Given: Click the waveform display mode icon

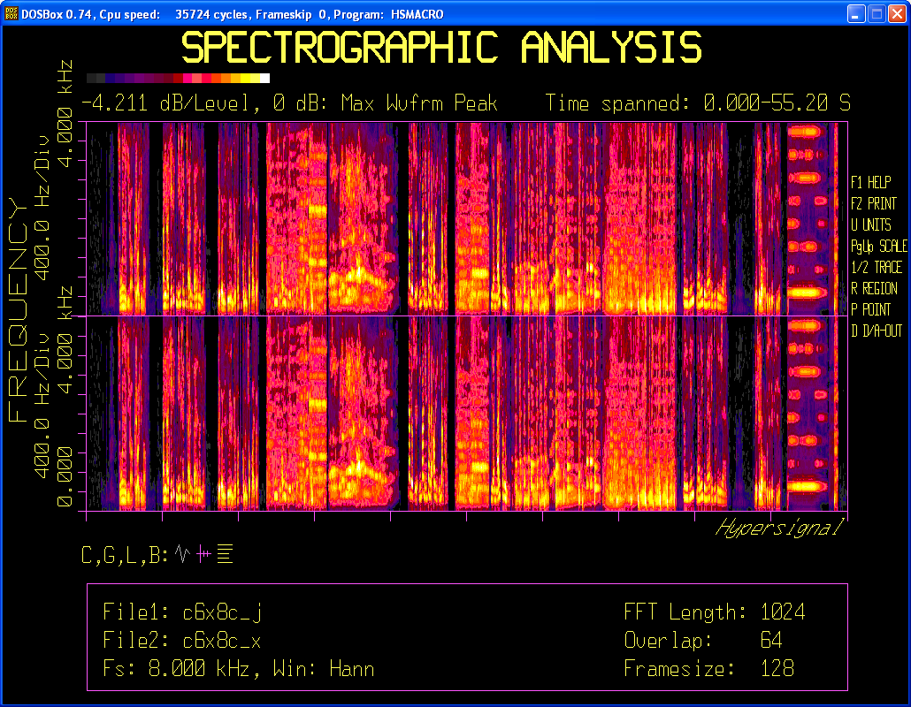Looking at the screenshot, I should pos(182,554).
